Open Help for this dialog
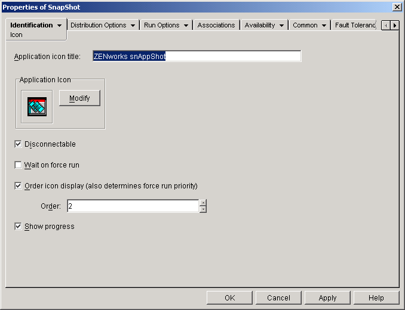 click(376, 298)
